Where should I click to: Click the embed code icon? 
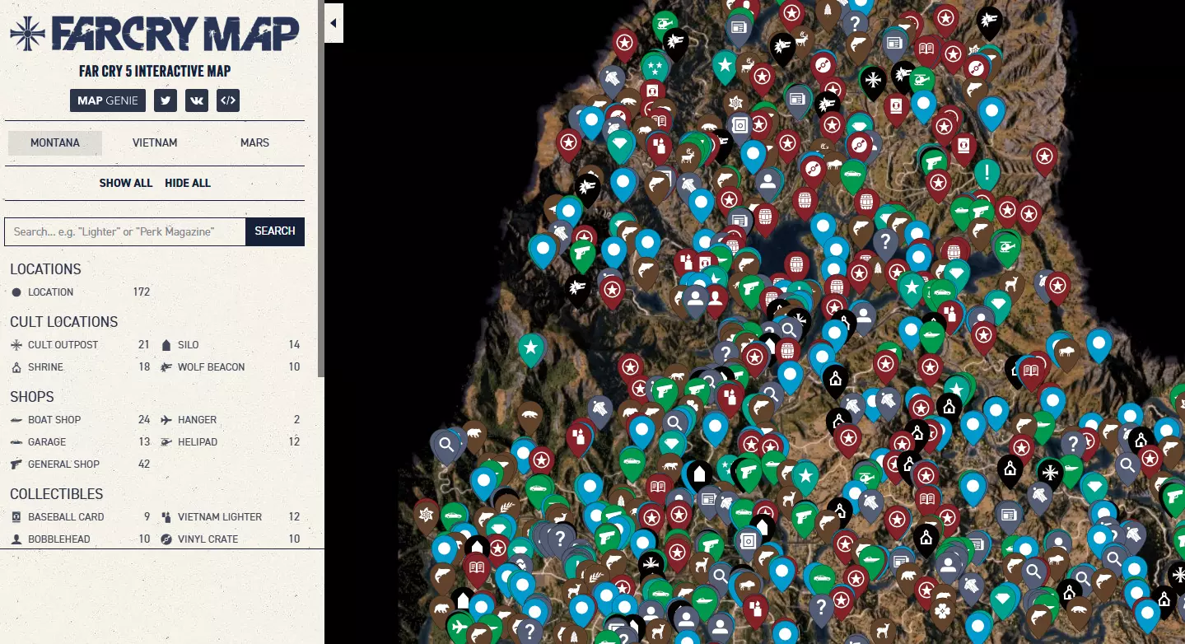click(228, 100)
